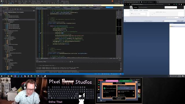Open the Build menu in Visual Studio
Viewport: 185px width, 104px height.
click(x=16, y=1)
